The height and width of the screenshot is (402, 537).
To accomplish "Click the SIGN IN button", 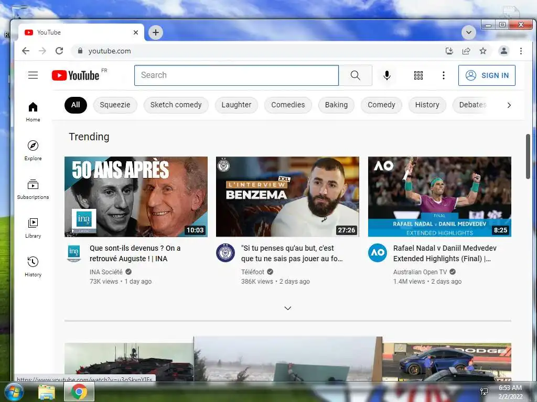I will (487, 75).
